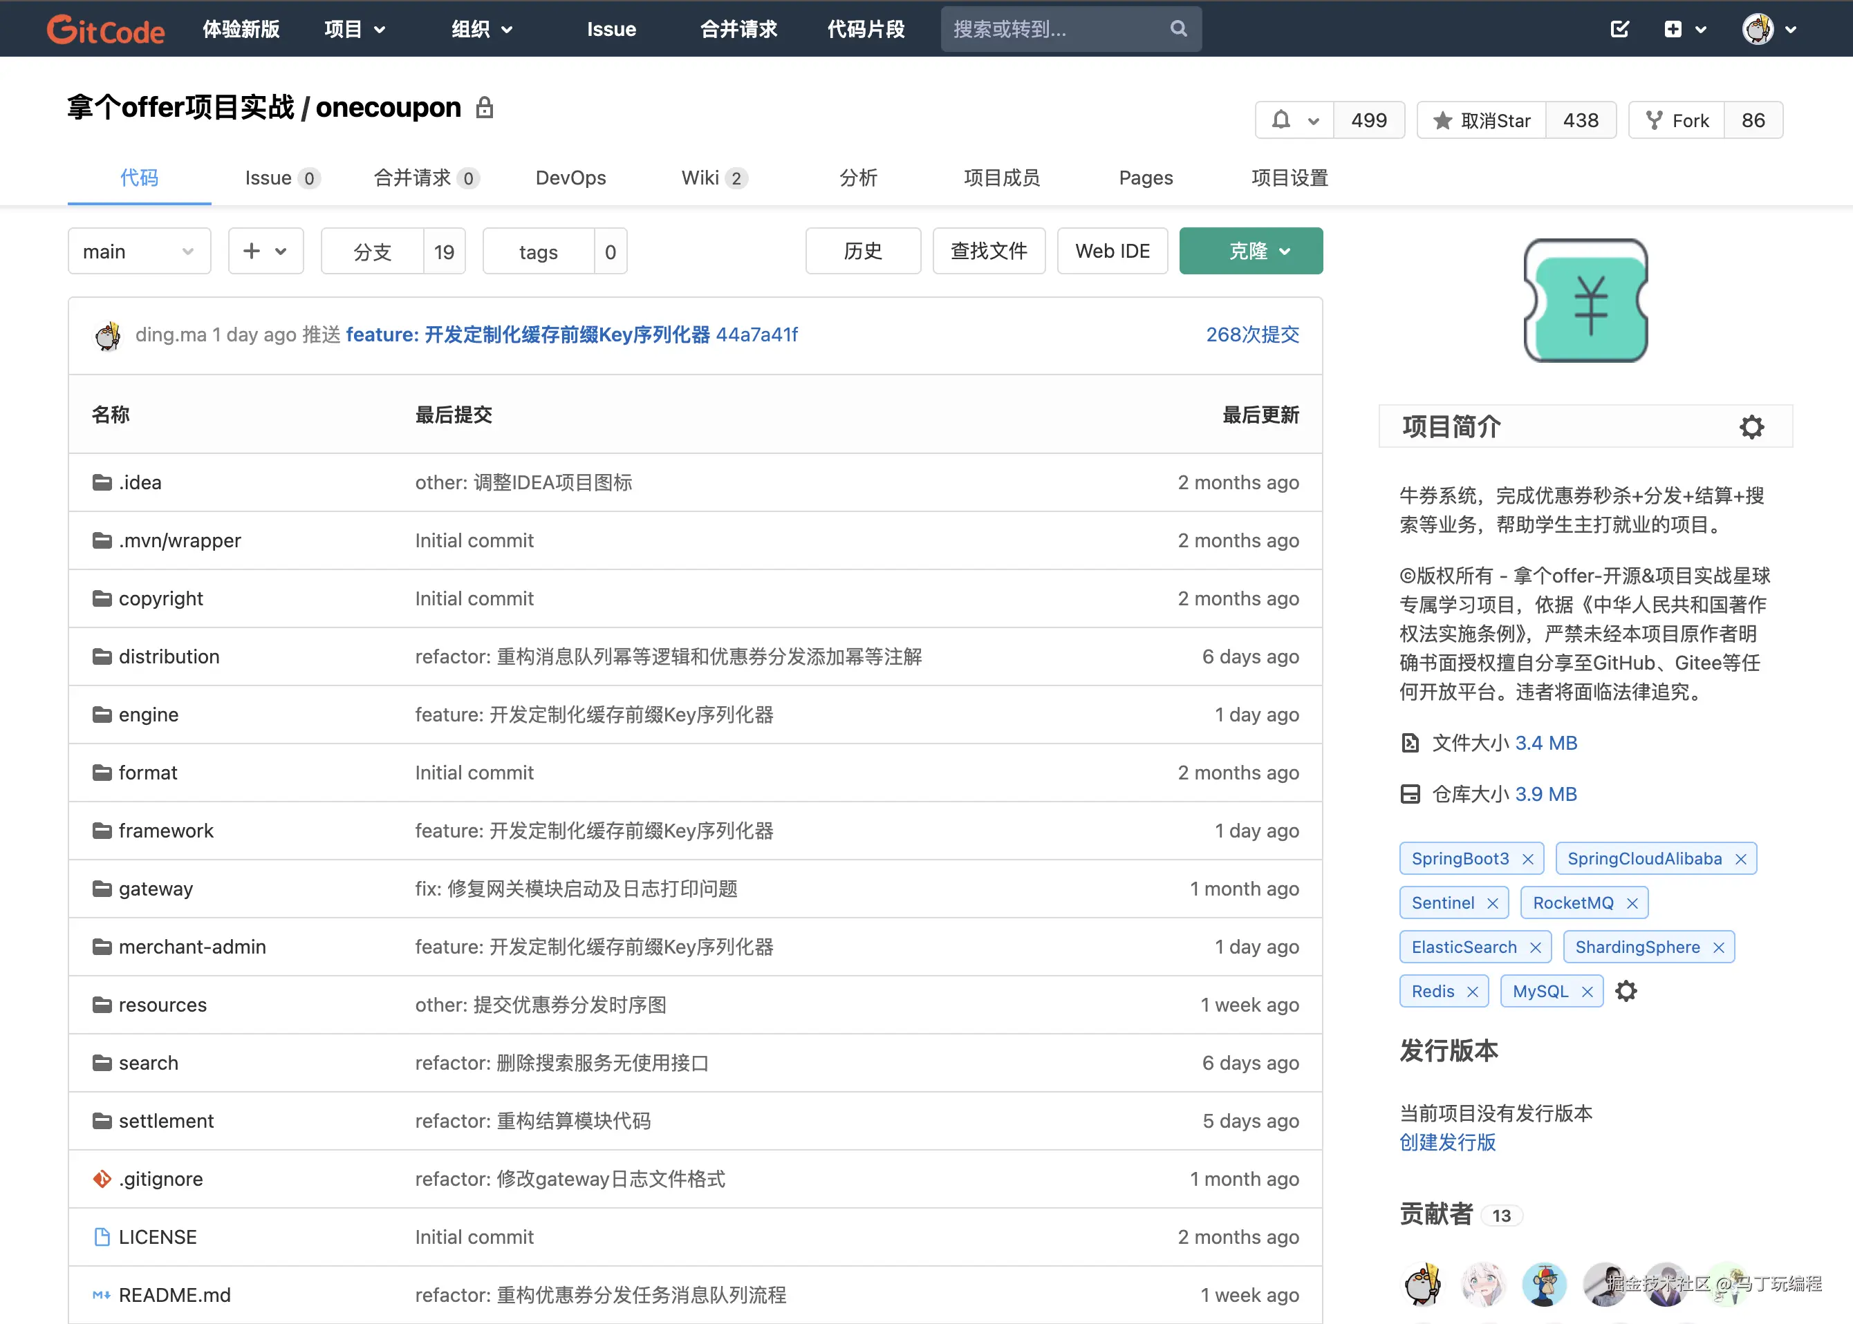Open the todo edit icon in navbar
1853x1324 pixels.
click(x=1619, y=29)
